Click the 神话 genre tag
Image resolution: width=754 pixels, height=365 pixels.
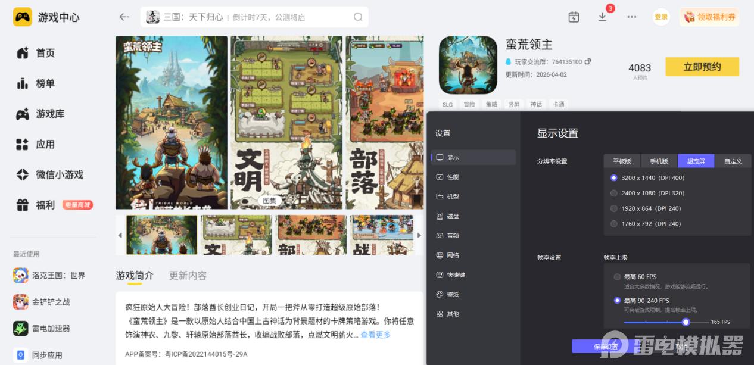pyautogui.click(x=536, y=104)
